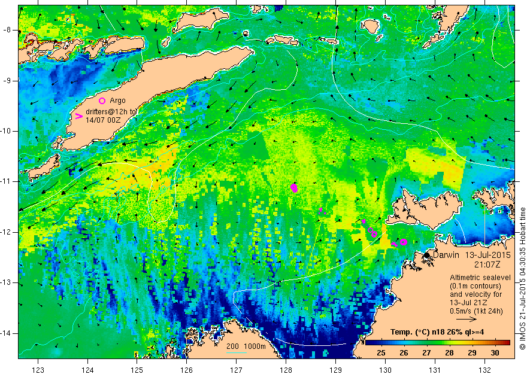Viewport: 527px width, 377px height.
Task: Click the magenta drifter legend arrowhead
Action: [x=78, y=116]
